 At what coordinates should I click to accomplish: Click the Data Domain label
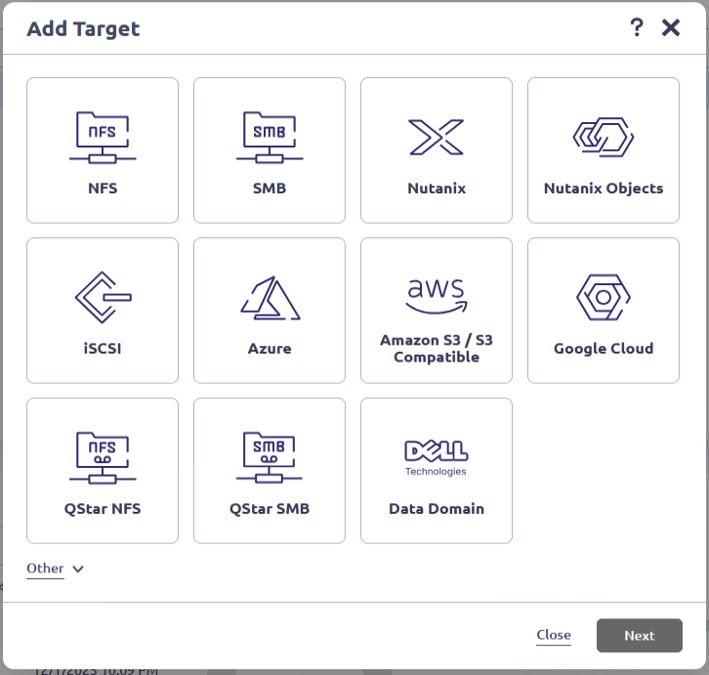pyautogui.click(x=437, y=509)
